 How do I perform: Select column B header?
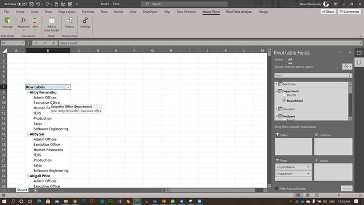coord(48,51)
